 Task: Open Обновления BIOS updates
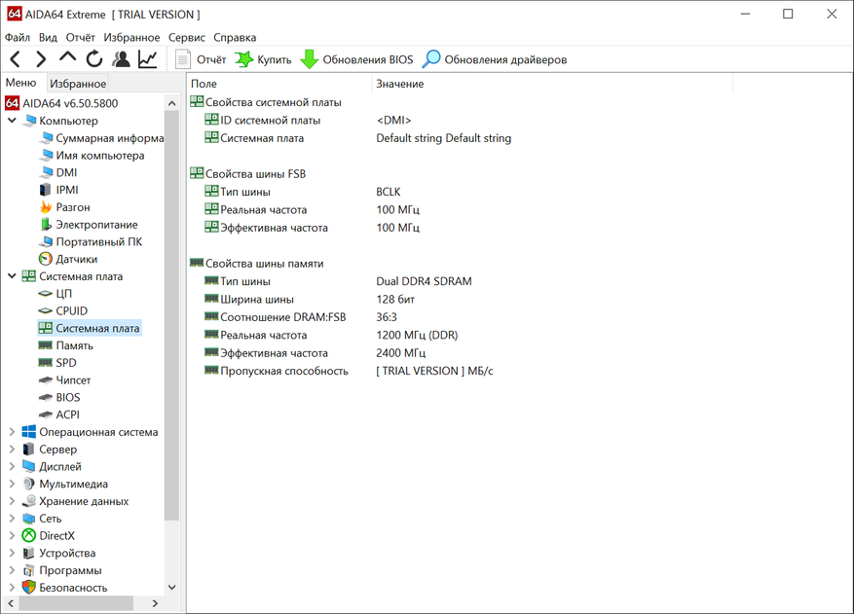point(356,59)
